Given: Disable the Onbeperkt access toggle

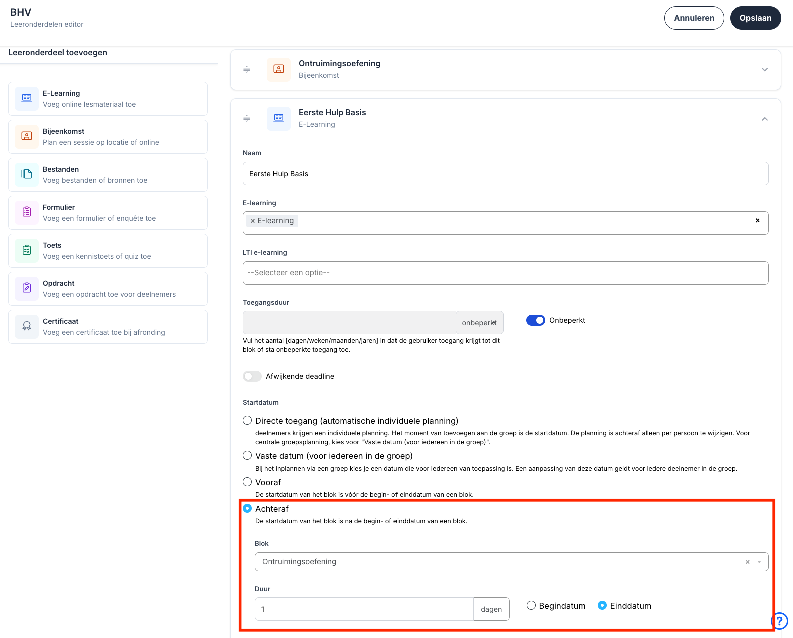Looking at the screenshot, I should click(535, 320).
